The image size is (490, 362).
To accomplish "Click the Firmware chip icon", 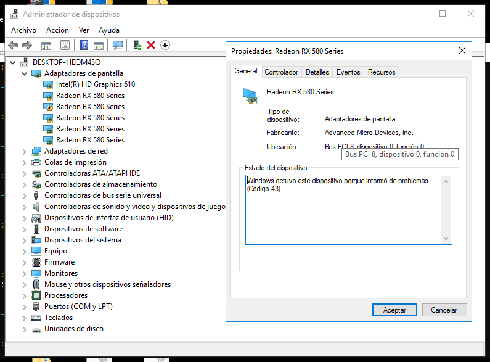I will click(x=36, y=262).
